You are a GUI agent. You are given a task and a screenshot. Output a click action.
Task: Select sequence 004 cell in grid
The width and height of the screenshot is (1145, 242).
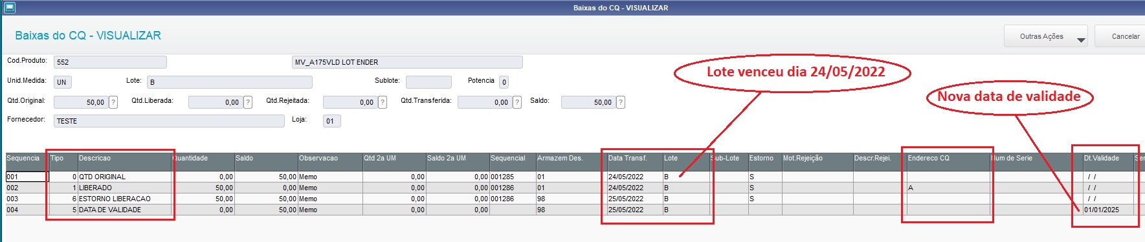coord(27,210)
